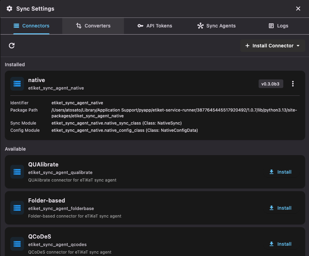Click the Folder-based connector description text
309x256 pixels.
(75, 216)
